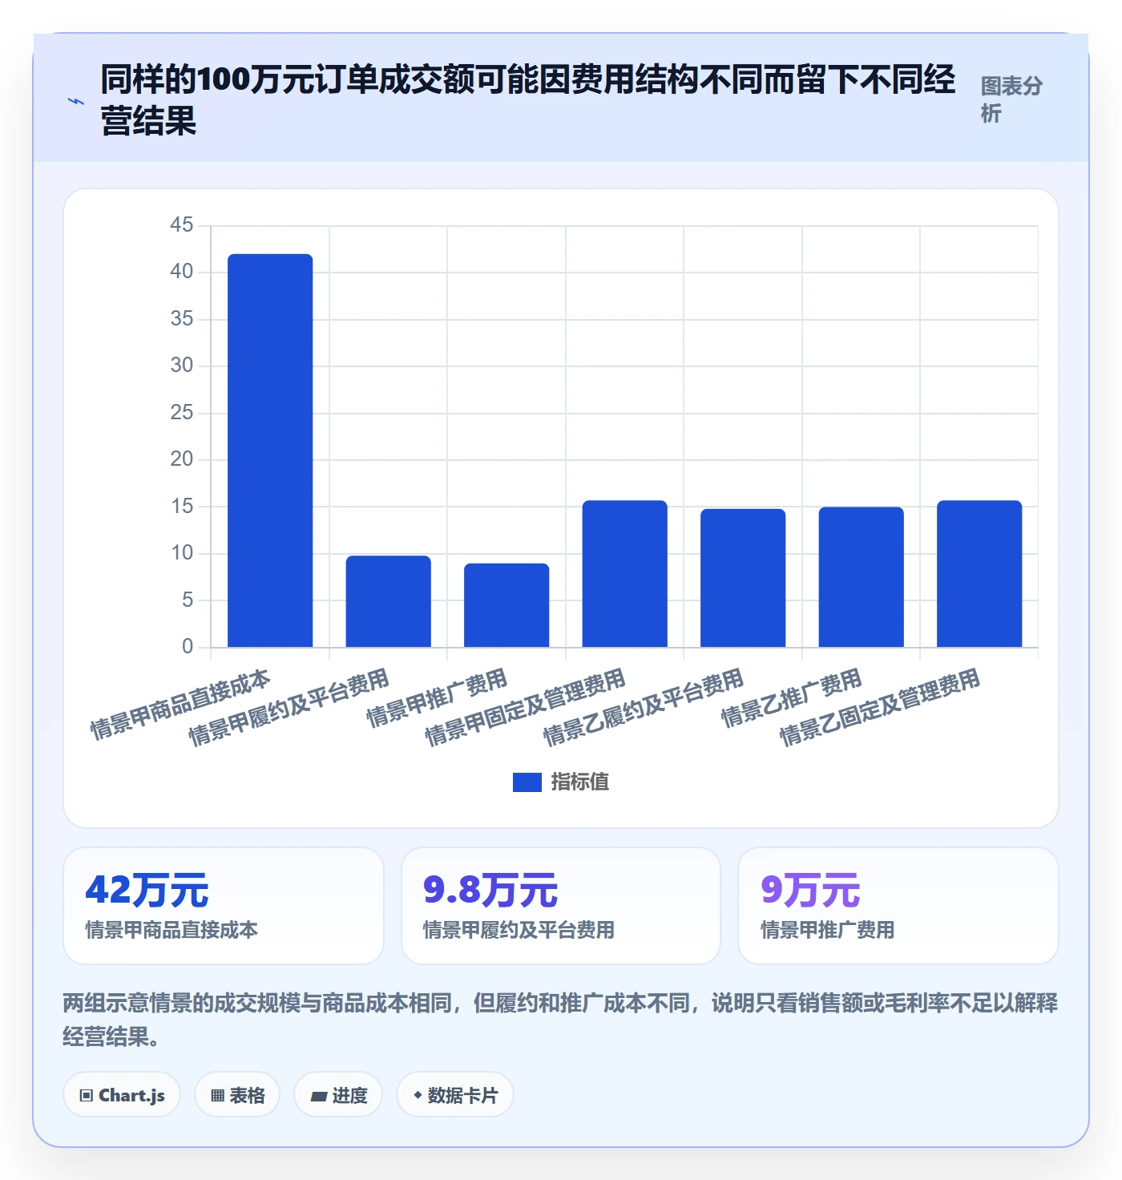1122x1180 pixels.
Task: Click the diamond icon in 数据卡片 tag
Action: click(418, 1095)
